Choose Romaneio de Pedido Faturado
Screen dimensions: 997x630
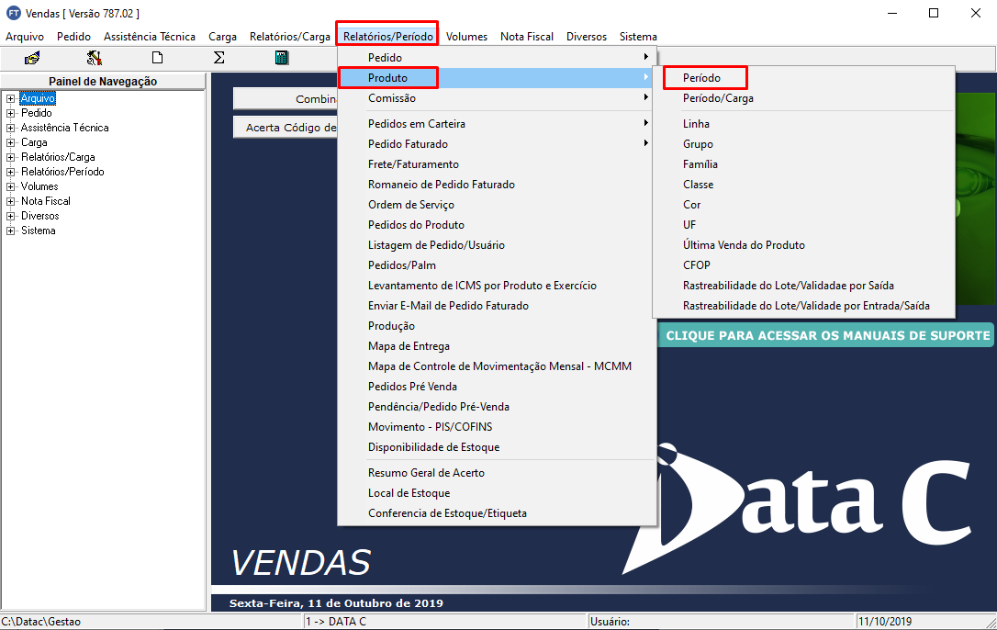tap(496, 185)
